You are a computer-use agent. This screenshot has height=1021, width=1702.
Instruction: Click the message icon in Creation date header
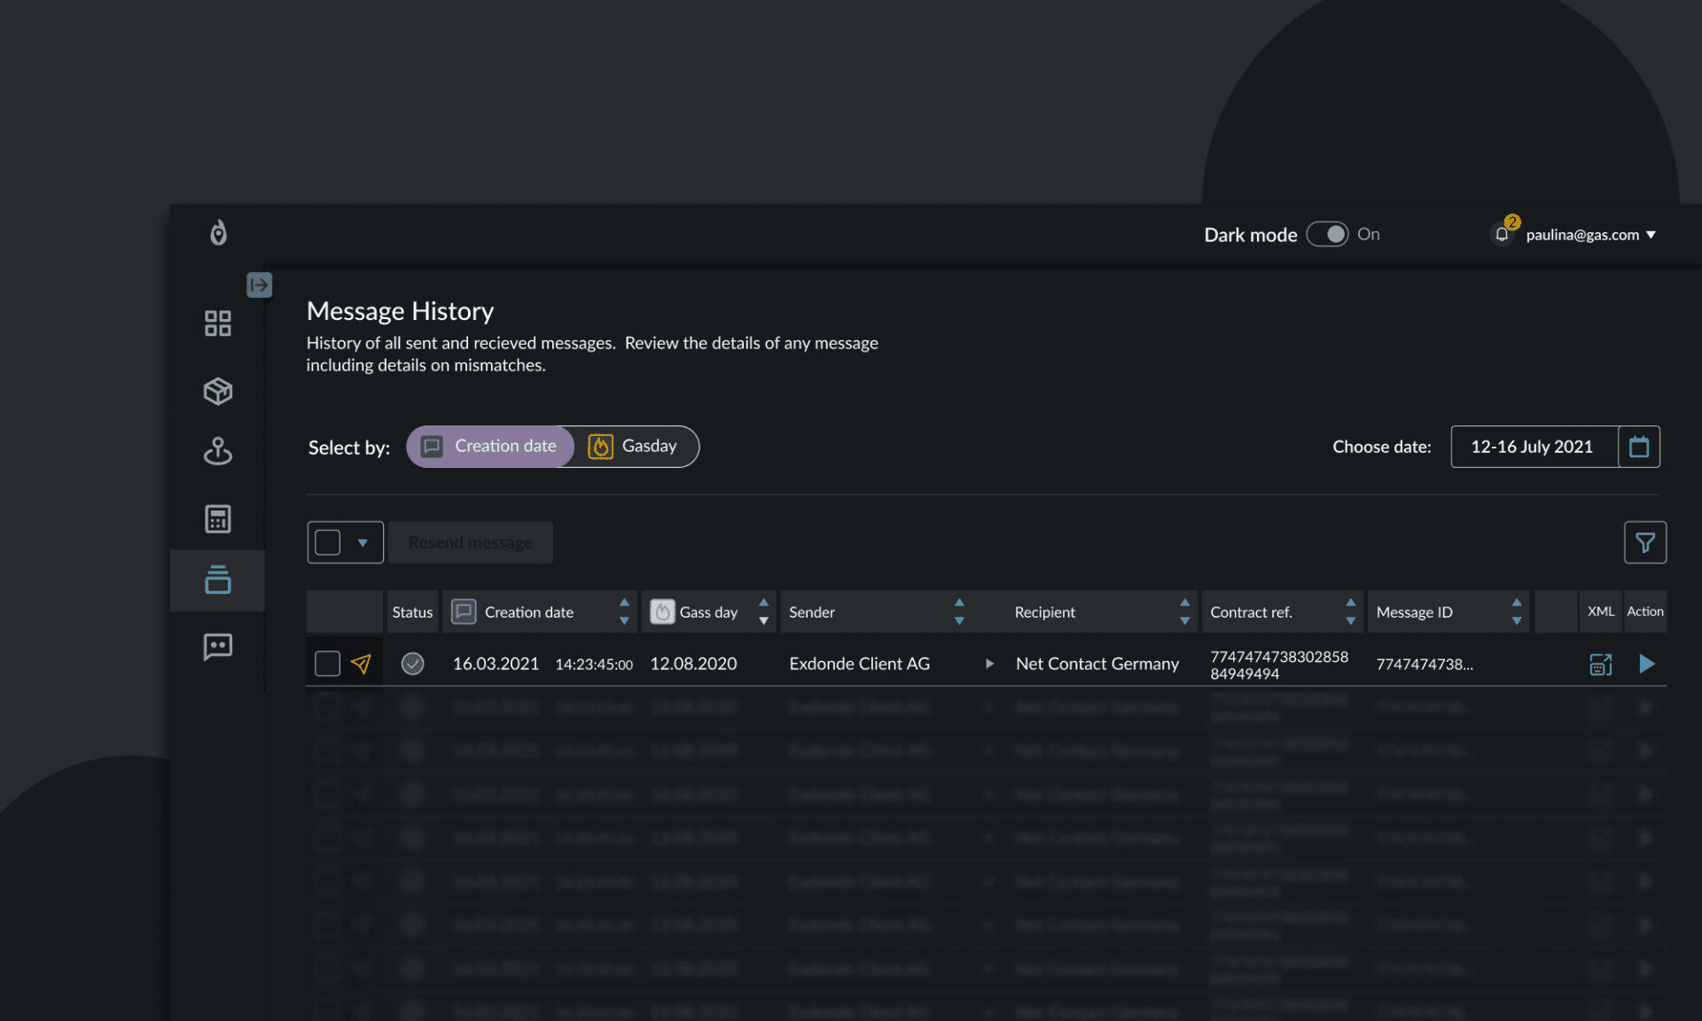coord(464,612)
